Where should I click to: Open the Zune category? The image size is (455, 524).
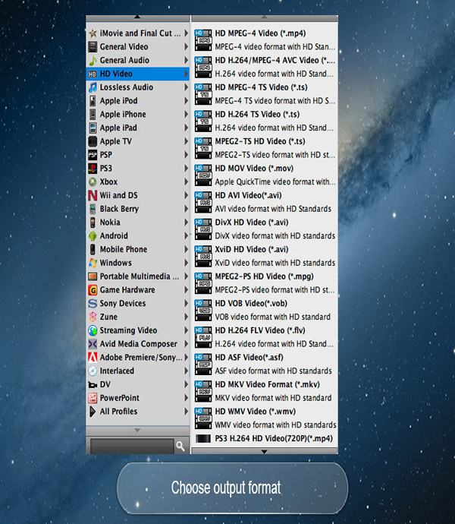click(137, 317)
